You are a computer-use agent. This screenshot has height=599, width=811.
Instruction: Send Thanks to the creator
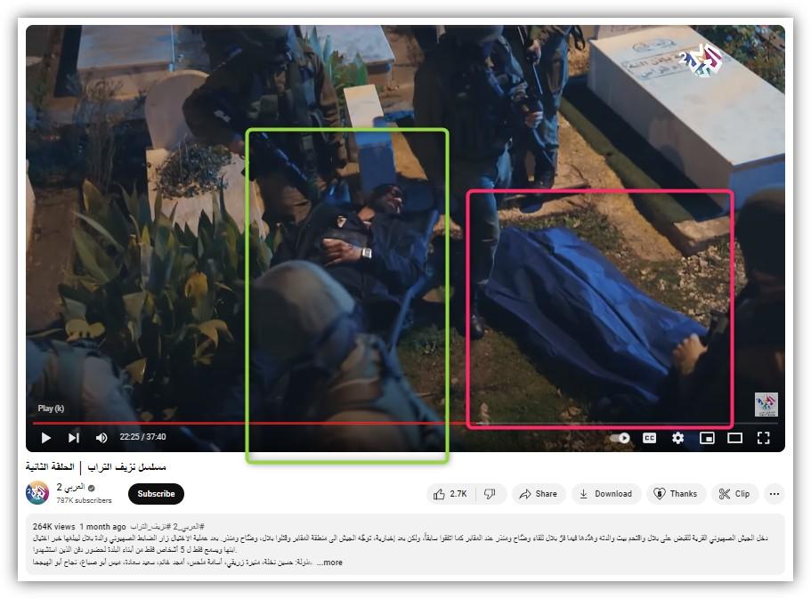click(676, 494)
